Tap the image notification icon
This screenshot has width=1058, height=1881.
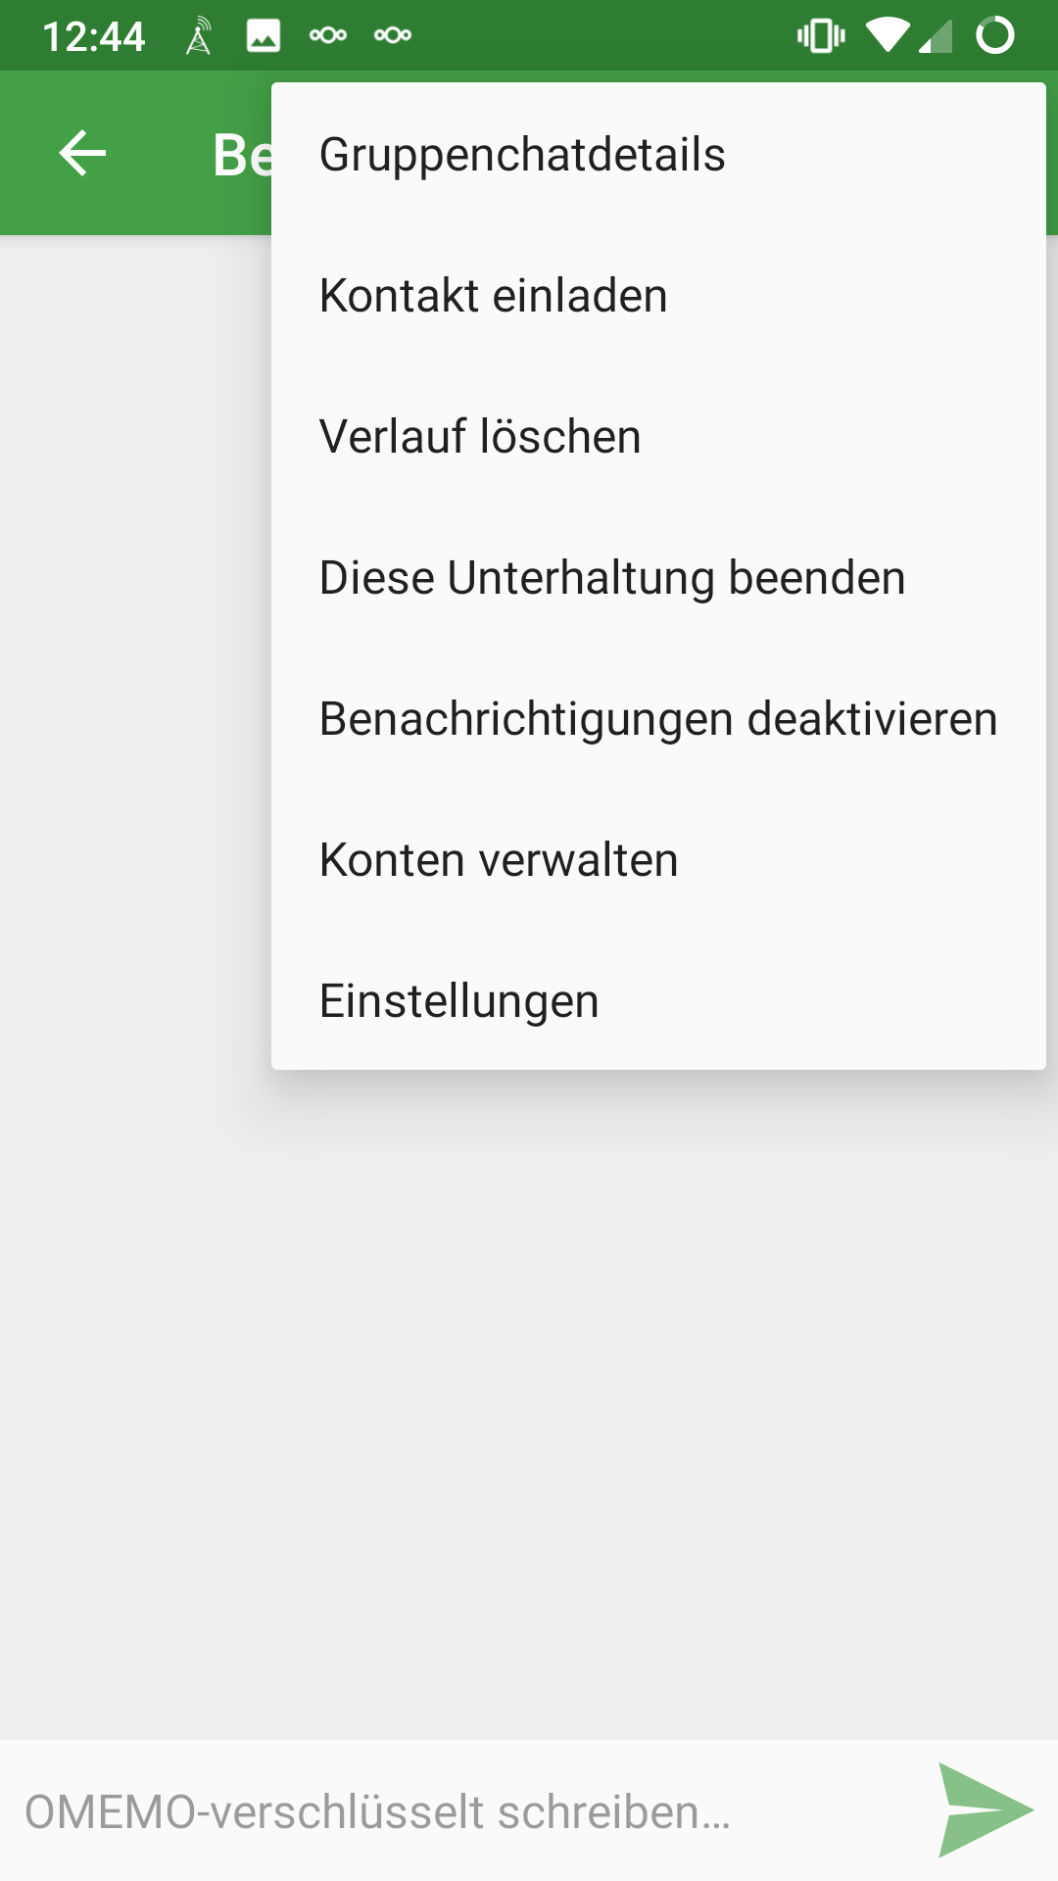(x=263, y=36)
